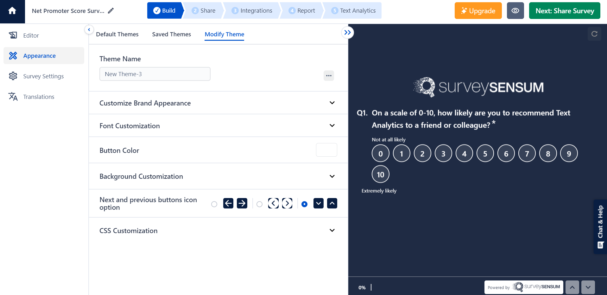Click the Next: Share Survey button
The height and width of the screenshot is (295, 607).
565,10
